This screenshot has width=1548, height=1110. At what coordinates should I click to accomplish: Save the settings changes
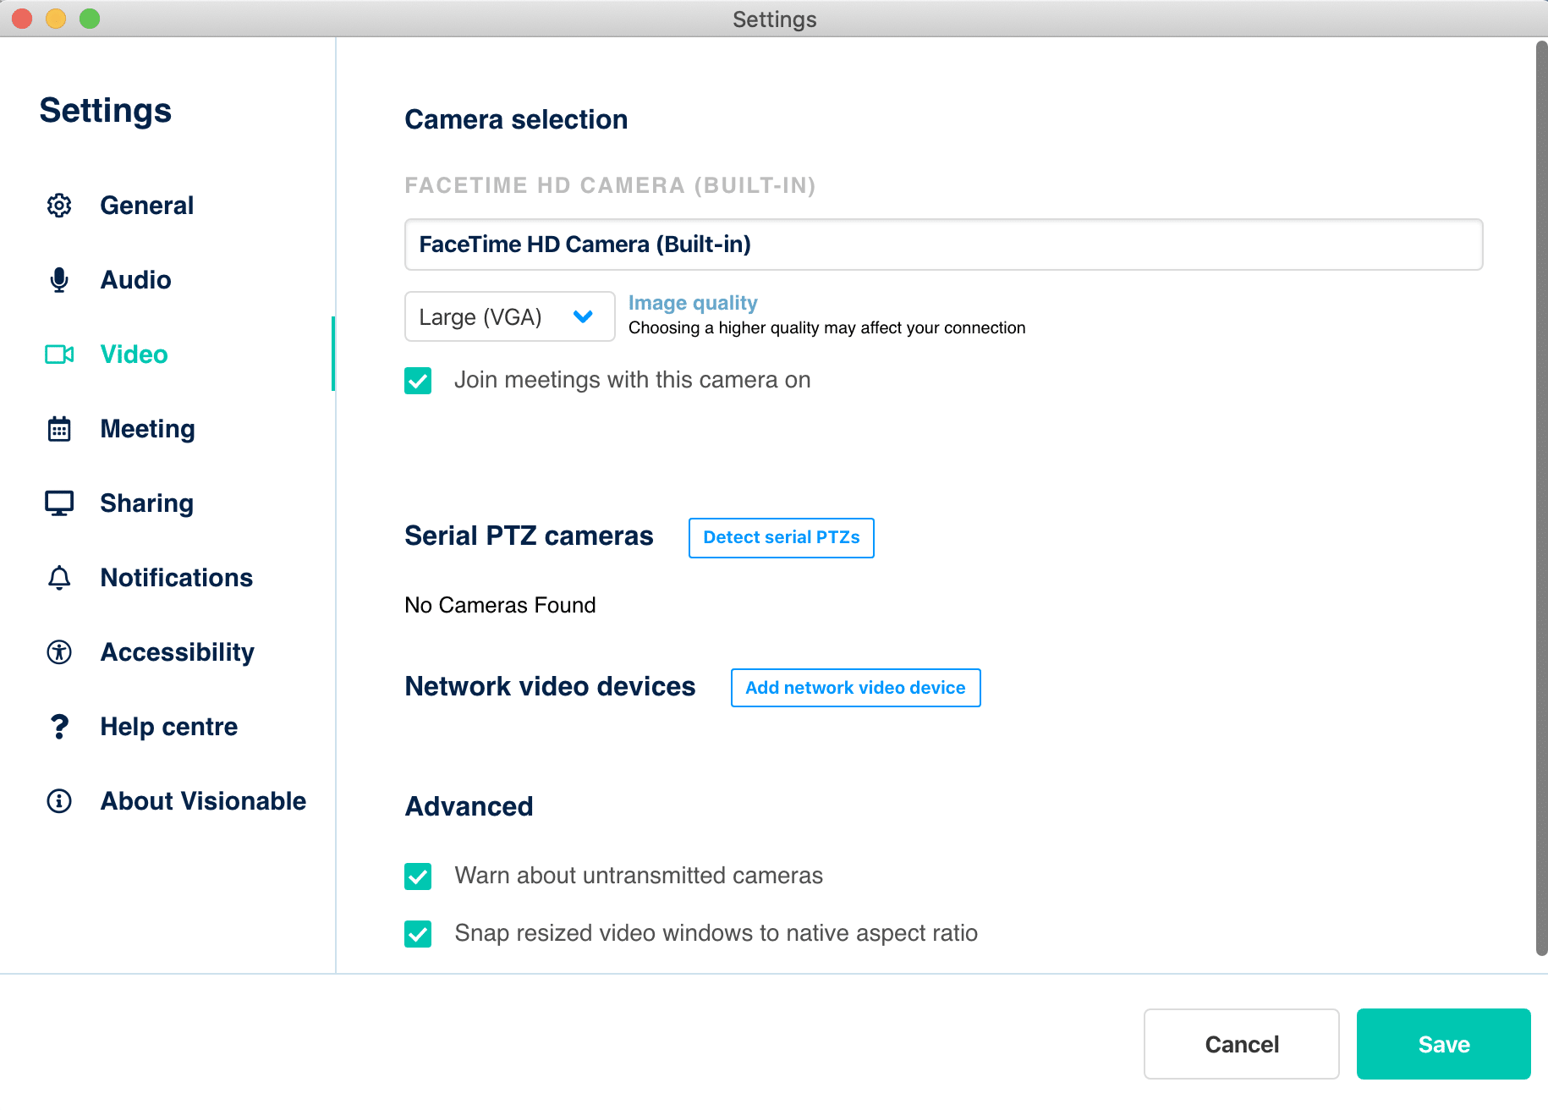(1443, 1044)
